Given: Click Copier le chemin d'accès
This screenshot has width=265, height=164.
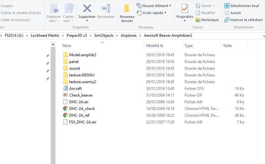Looking at the screenshot, I should click(21, 13).
